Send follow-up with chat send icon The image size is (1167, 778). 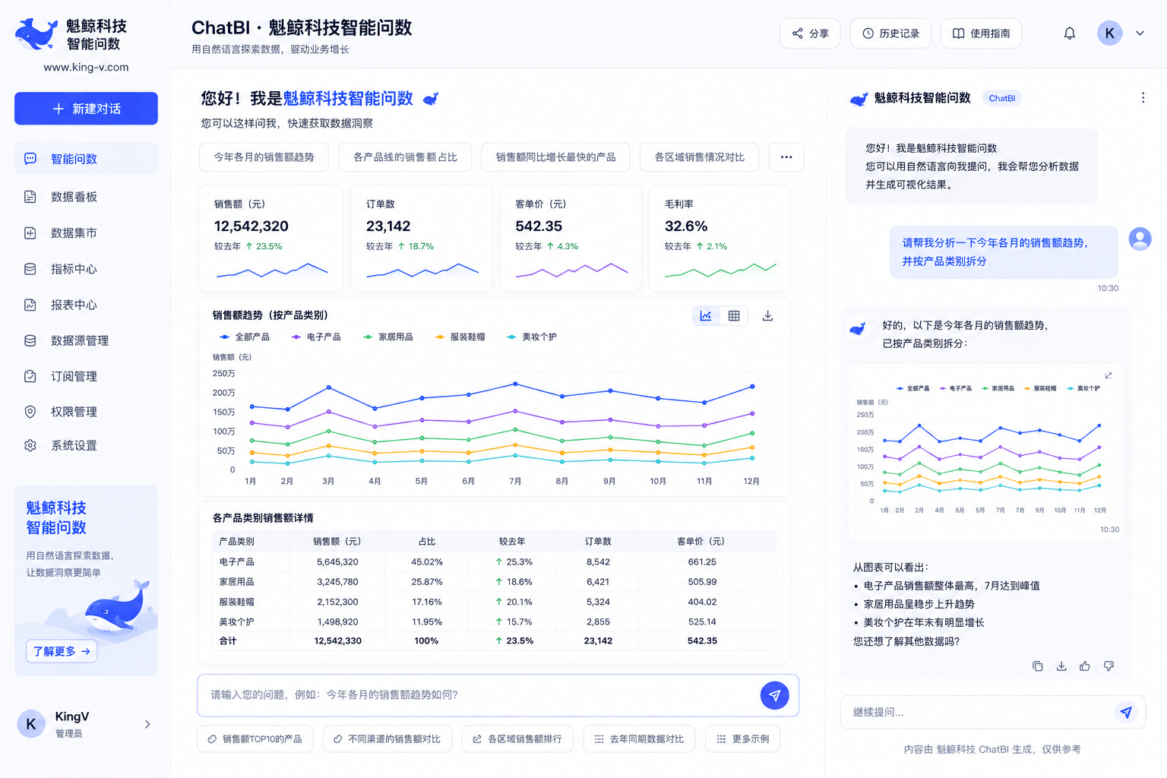tap(1126, 712)
